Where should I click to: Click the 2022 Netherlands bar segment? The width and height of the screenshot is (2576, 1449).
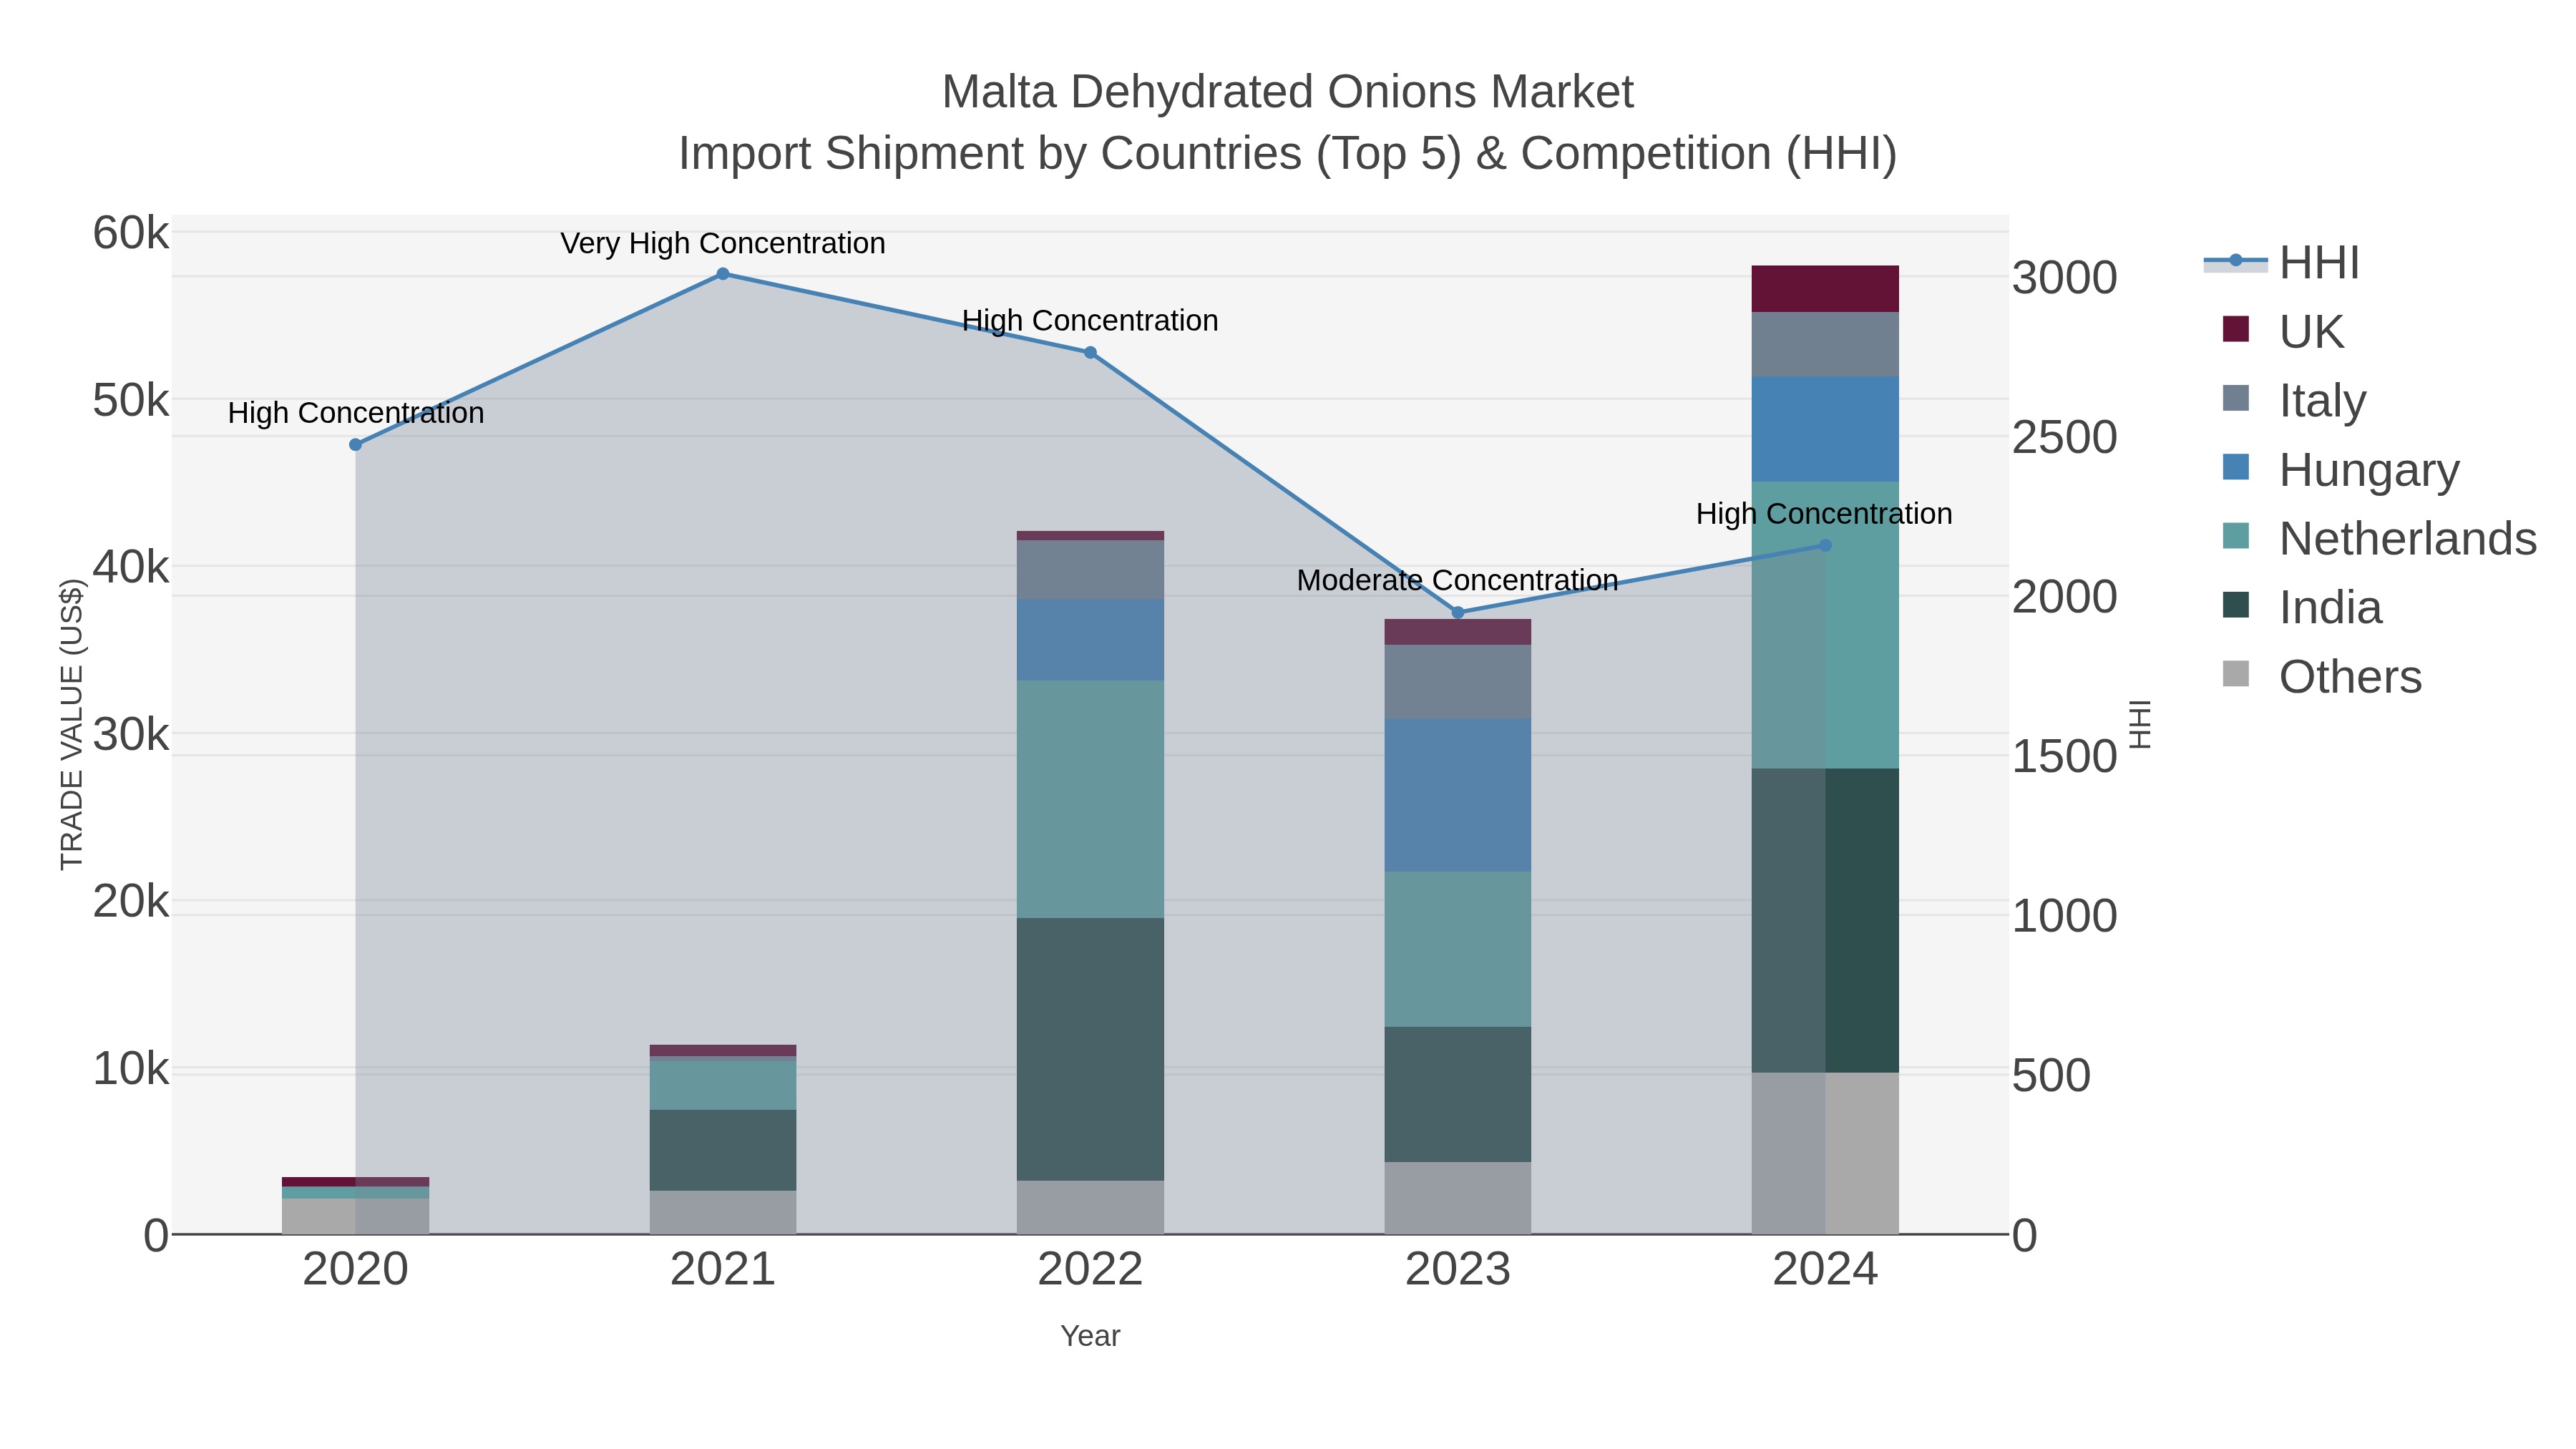[x=1090, y=800]
